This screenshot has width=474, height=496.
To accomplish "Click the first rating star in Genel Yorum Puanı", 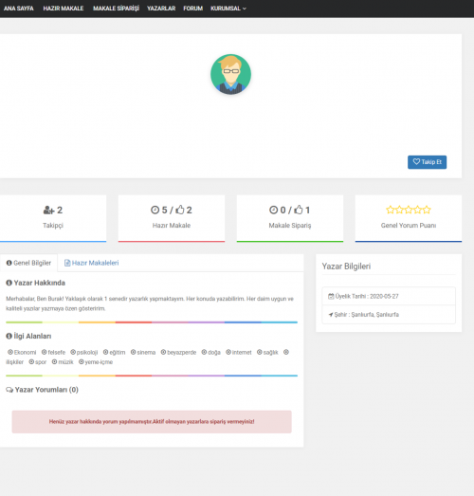I will [x=391, y=210].
